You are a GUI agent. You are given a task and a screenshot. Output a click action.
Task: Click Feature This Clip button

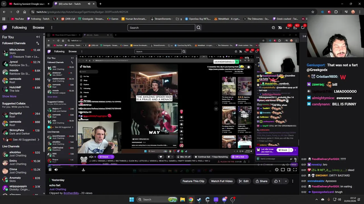pyautogui.click(x=193, y=181)
